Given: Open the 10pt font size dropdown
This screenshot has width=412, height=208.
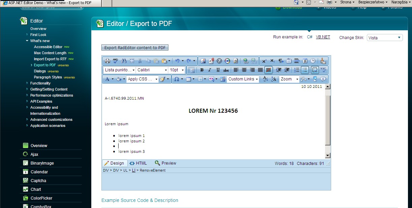Looking at the screenshot, I should (177, 70).
